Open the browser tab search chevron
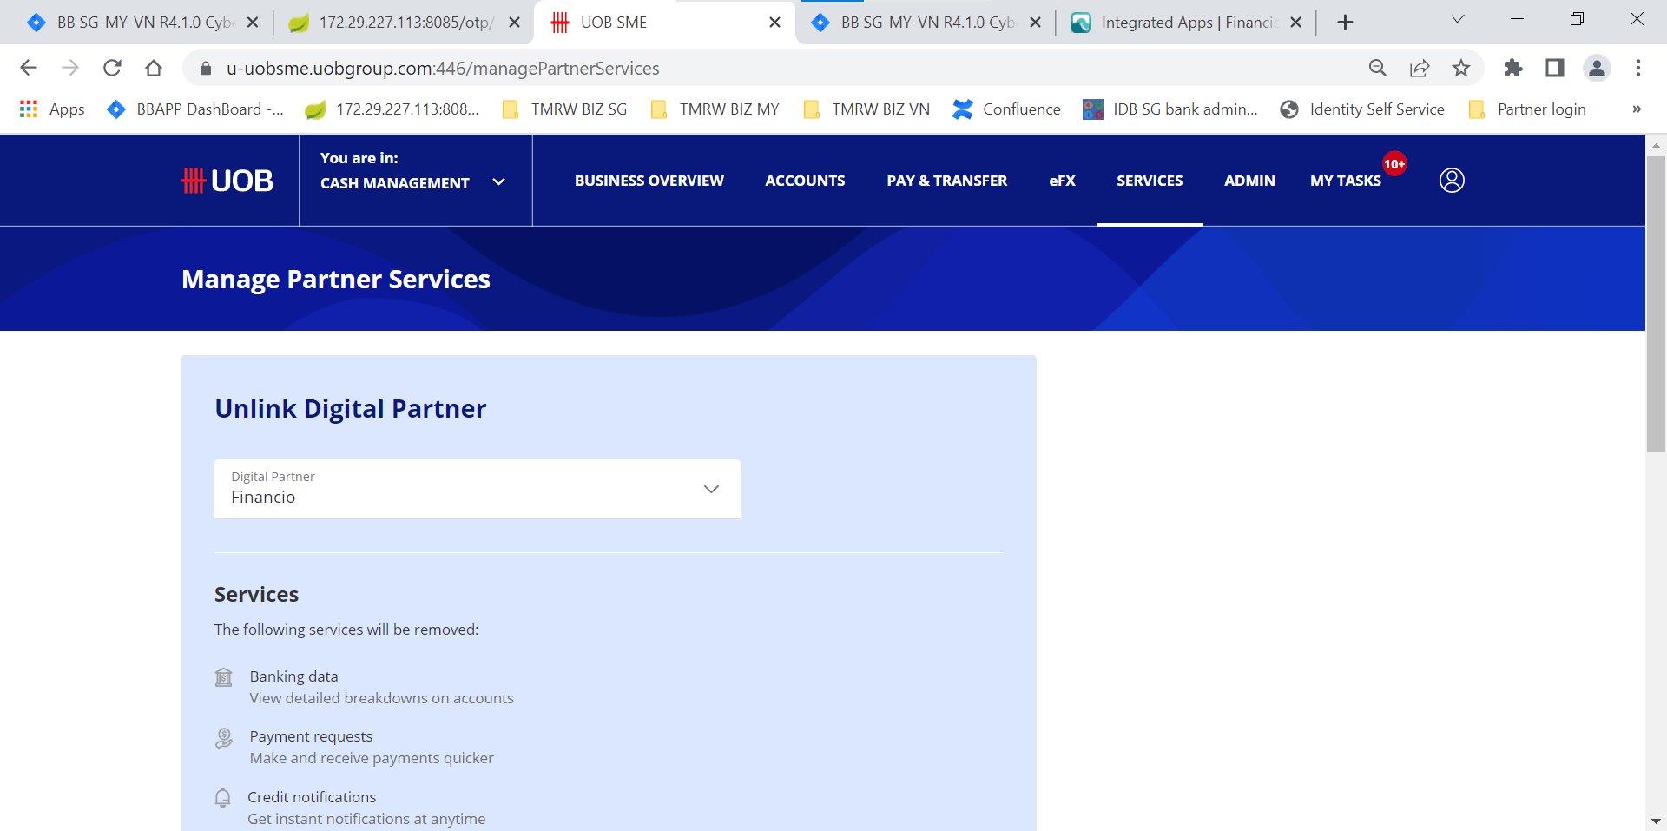The height and width of the screenshot is (831, 1667). point(1458,18)
